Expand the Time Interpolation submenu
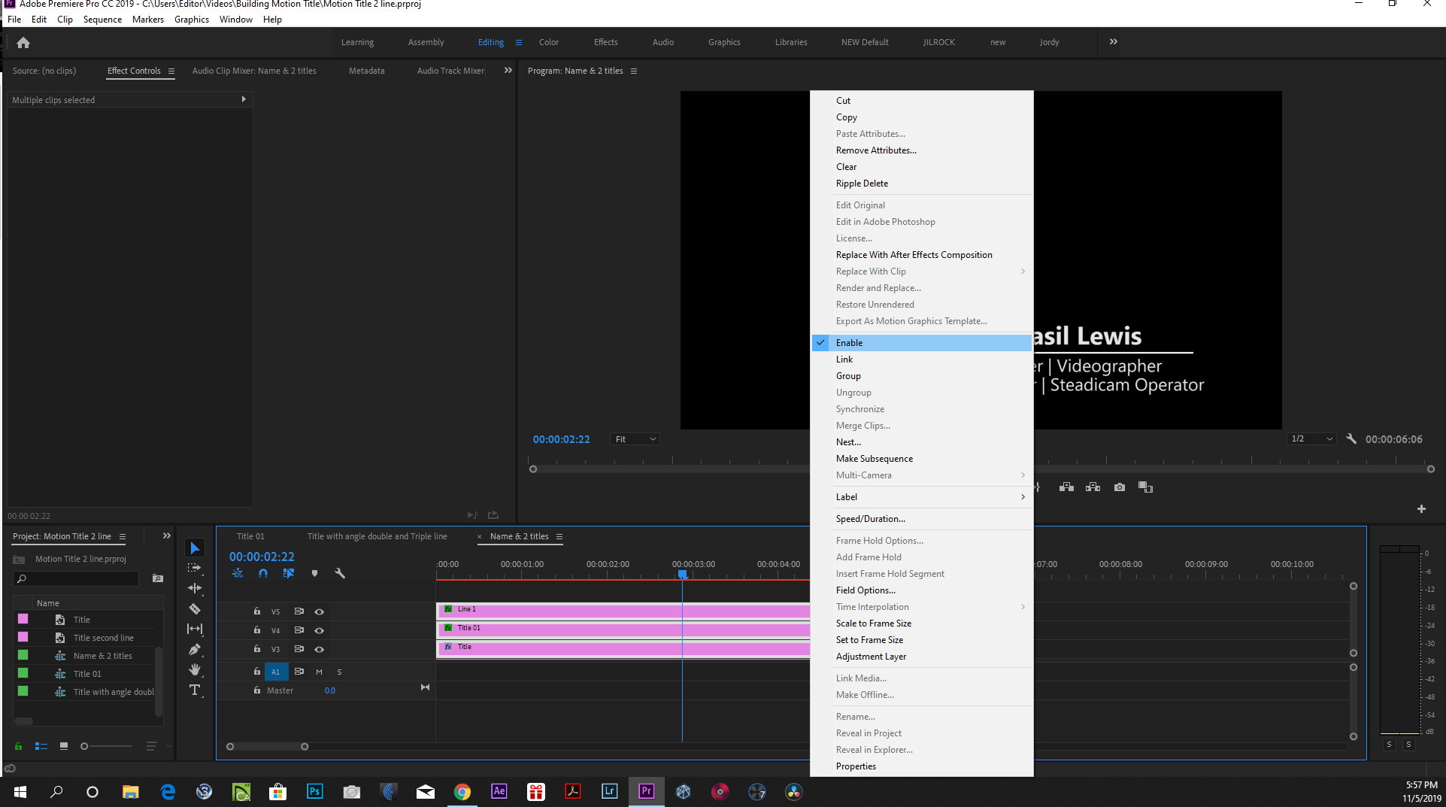This screenshot has height=807, width=1446. pos(872,606)
